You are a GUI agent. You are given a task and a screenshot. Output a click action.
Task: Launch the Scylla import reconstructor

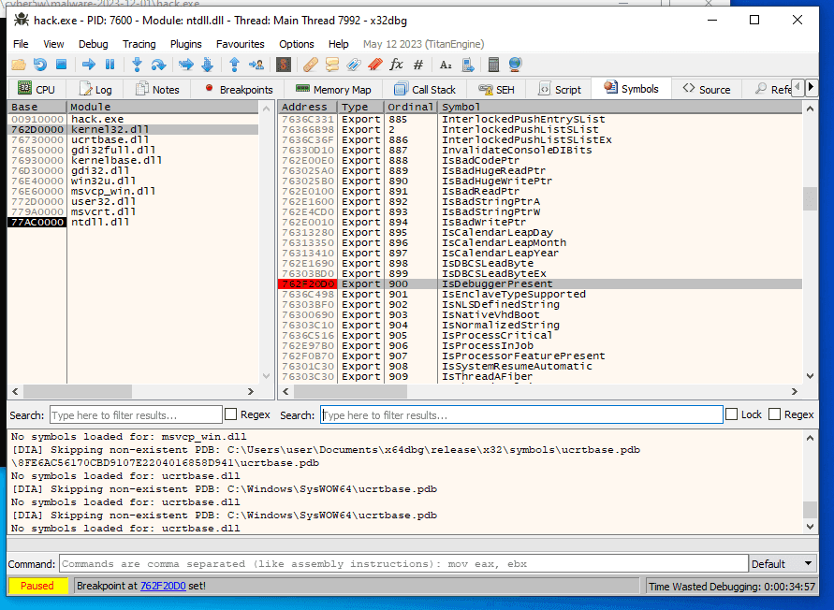click(x=284, y=65)
